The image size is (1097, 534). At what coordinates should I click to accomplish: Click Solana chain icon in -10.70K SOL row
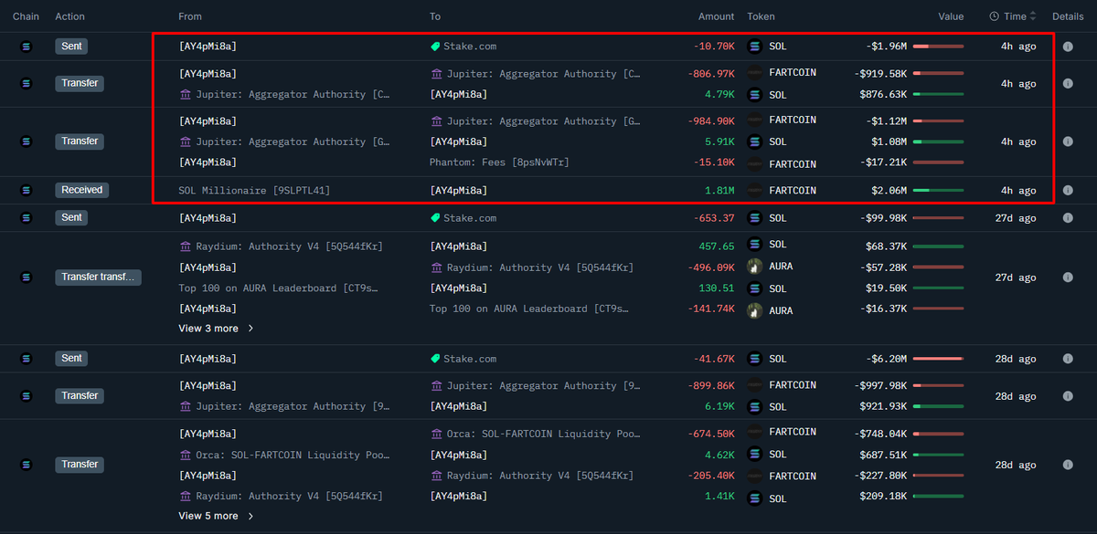click(x=26, y=46)
